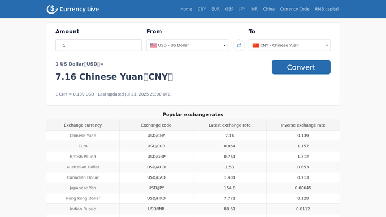The image size is (386, 217).
Task: Open the JPY navigation link
Action: click(x=242, y=9)
